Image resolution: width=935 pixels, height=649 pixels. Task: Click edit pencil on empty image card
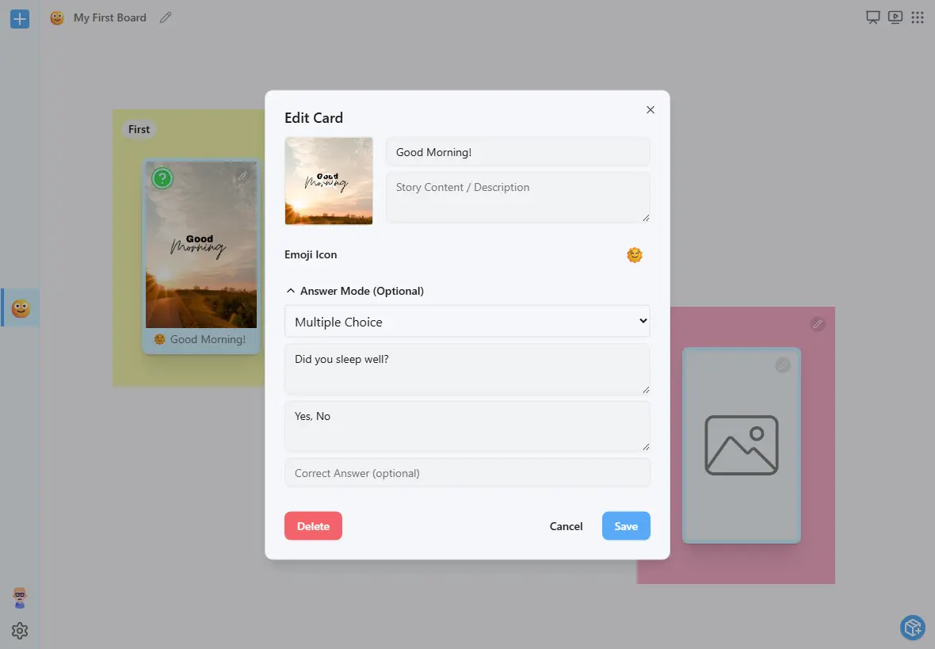[783, 365]
